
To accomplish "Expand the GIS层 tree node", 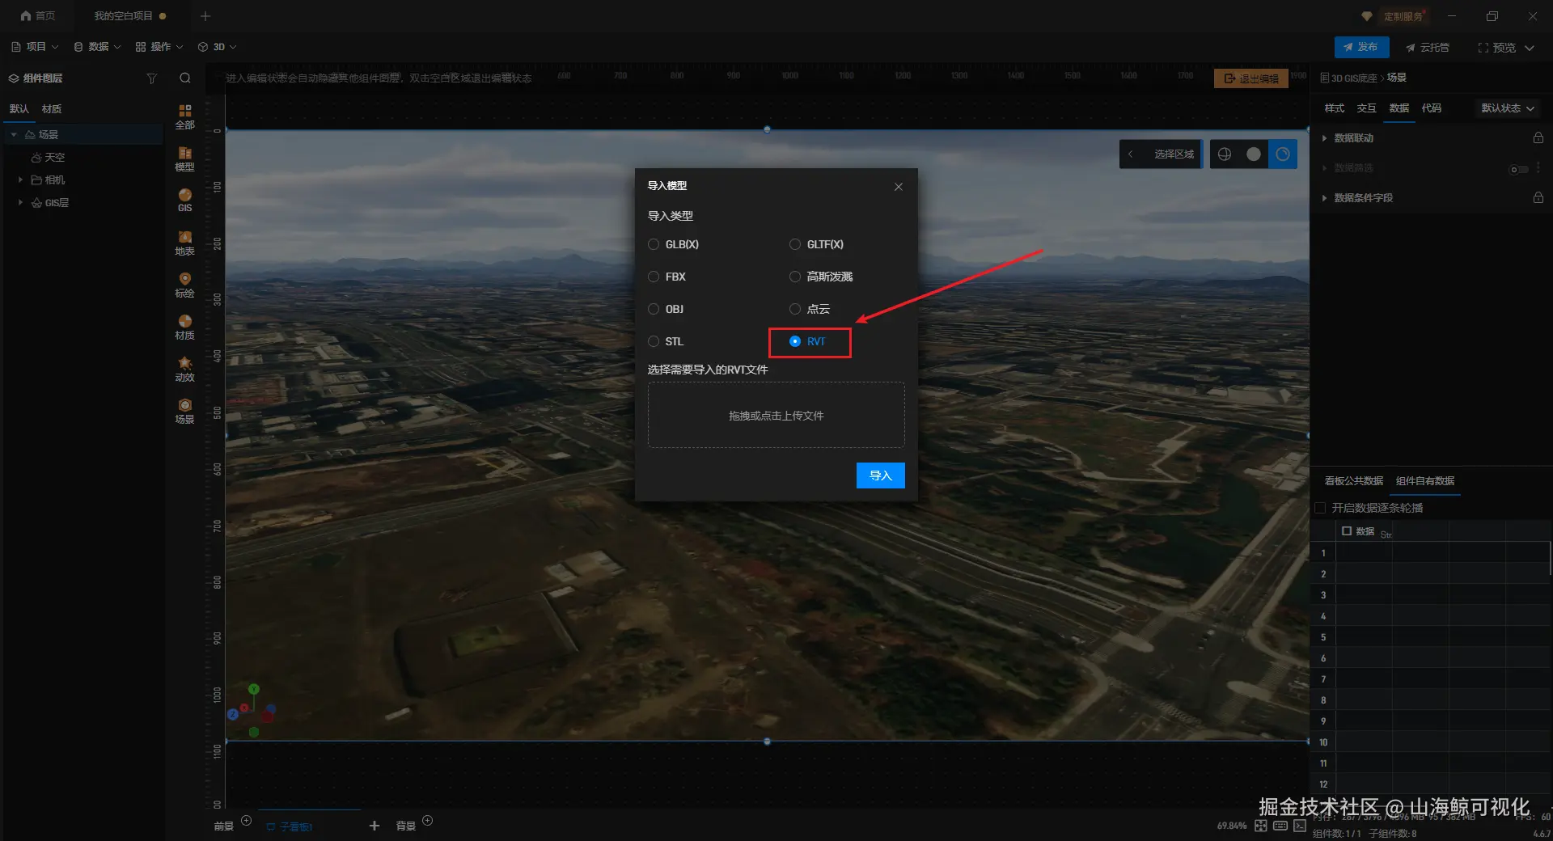I will (x=20, y=202).
